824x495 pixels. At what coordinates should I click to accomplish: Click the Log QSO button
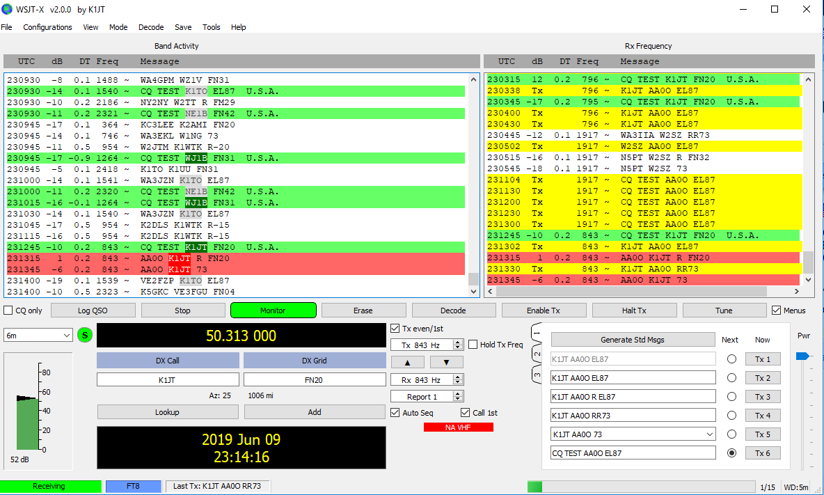pos(93,311)
